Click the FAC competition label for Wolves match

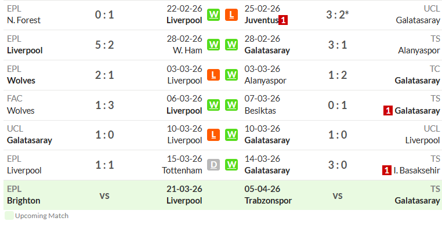point(15,99)
